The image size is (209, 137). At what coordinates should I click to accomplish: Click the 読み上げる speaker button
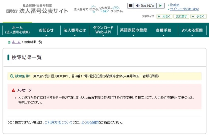point(145,6)
